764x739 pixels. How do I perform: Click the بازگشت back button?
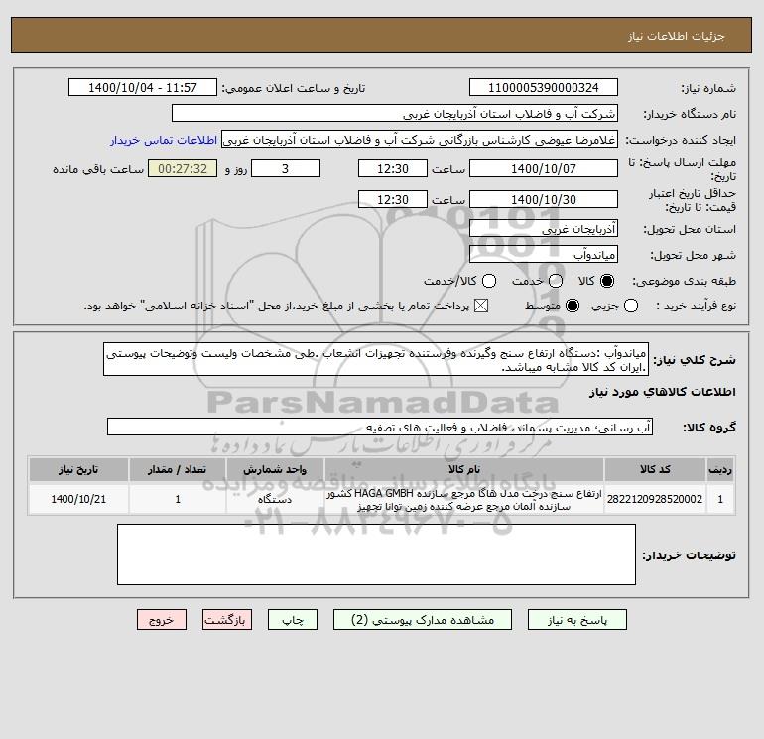[227, 620]
